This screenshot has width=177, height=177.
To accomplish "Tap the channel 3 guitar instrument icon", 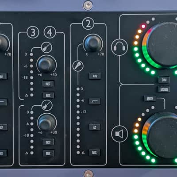I will tap(46, 47).
